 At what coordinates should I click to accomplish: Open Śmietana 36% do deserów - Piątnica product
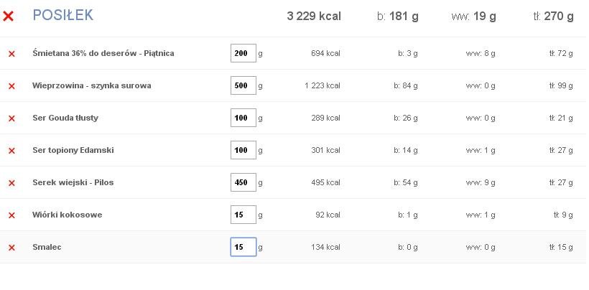(103, 53)
